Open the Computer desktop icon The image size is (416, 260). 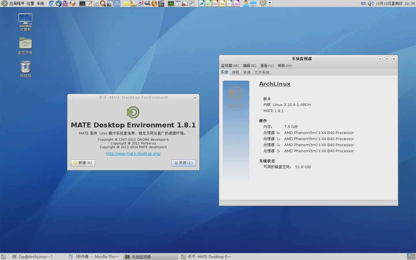(25, 22)
